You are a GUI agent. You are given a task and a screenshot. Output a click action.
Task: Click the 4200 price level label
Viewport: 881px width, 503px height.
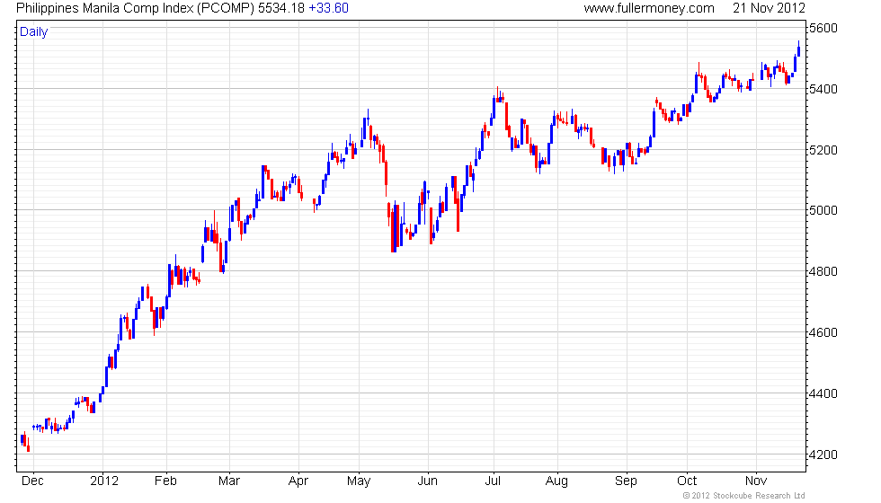(x=823, y=454)
